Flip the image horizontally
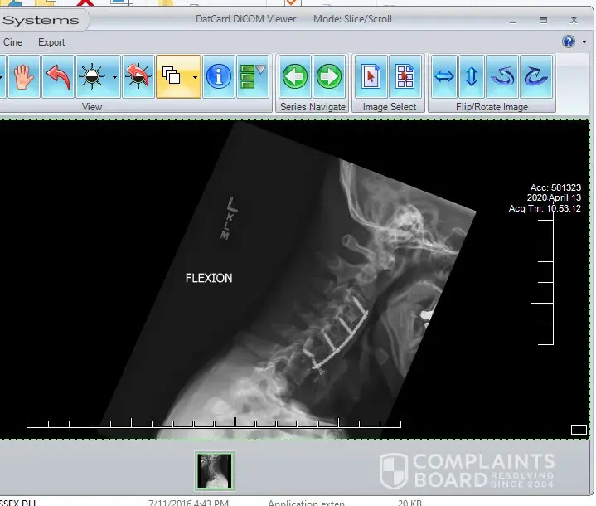 [445, 77]
